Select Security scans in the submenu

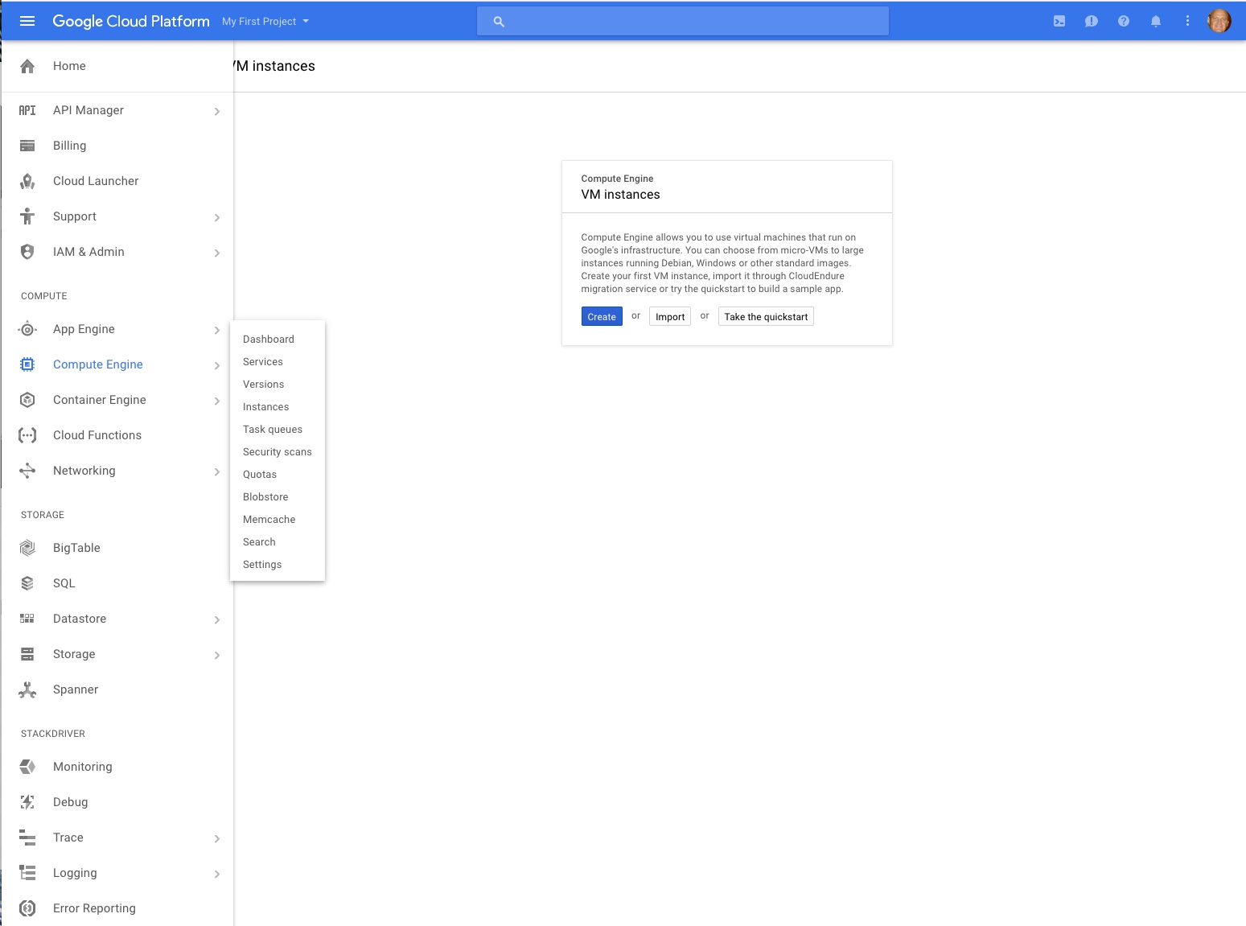(277, 452)
